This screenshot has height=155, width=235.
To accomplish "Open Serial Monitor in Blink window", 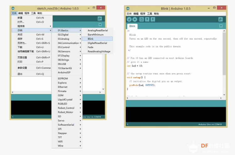I will (x=220, y=19).
